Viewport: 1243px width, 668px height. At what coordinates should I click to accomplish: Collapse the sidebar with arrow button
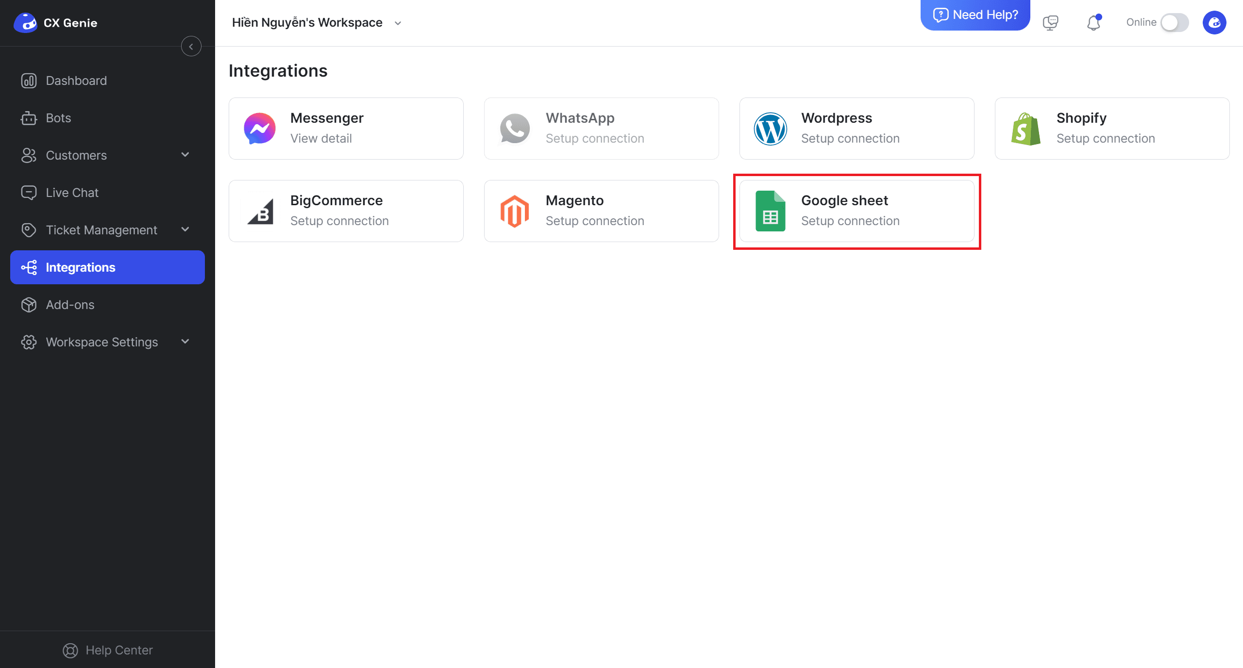point(191,46)
